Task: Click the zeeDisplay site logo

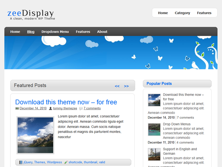Action: [x=30, y=14]
